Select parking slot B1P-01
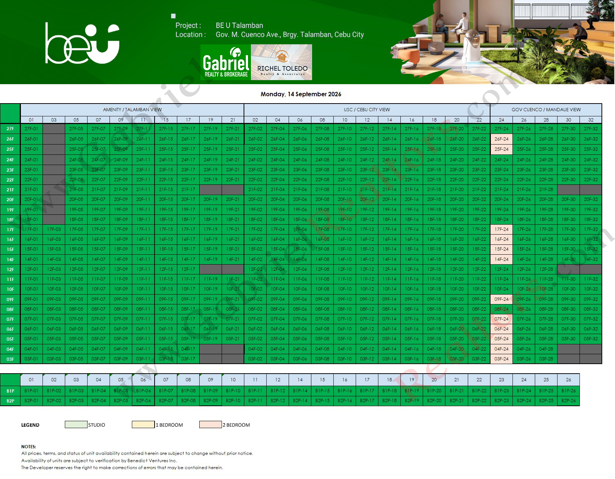 tap(31, 391)
